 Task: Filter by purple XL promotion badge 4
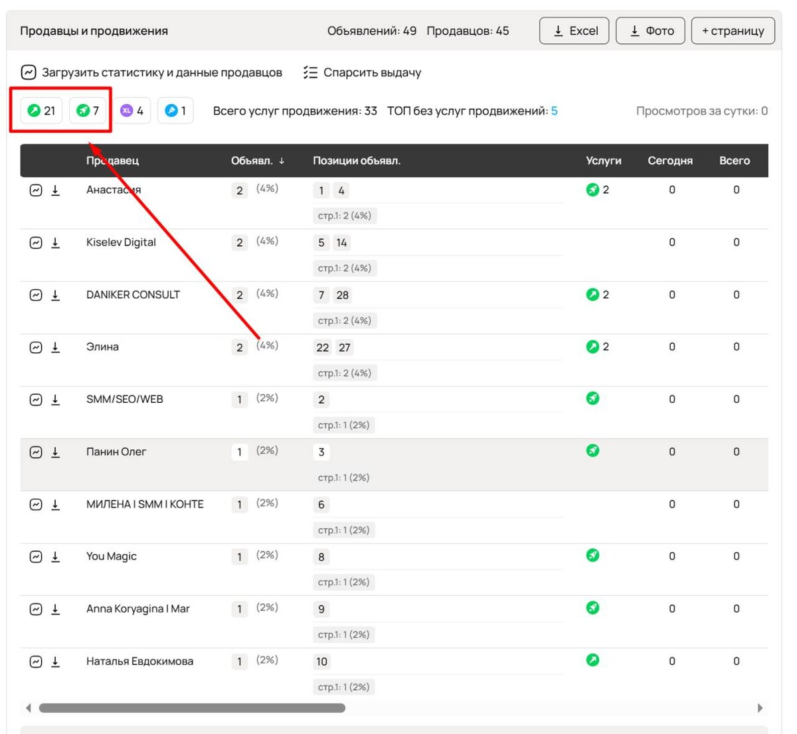pyautogui.click(x=132, y=111)
